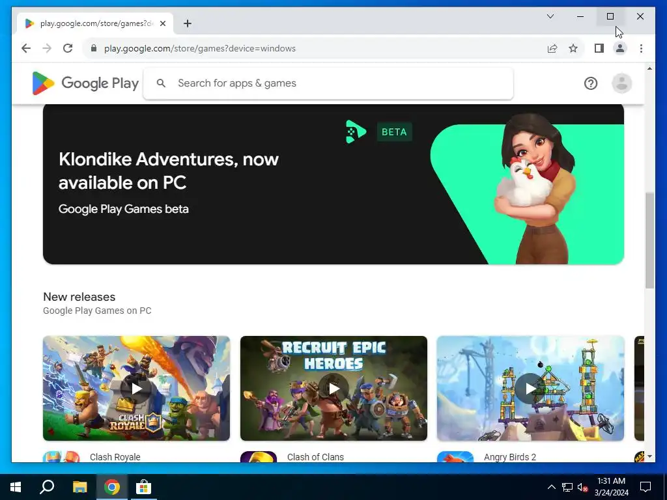667x500 pixels.
Task: Open network status tray icon
Action: 567,487
